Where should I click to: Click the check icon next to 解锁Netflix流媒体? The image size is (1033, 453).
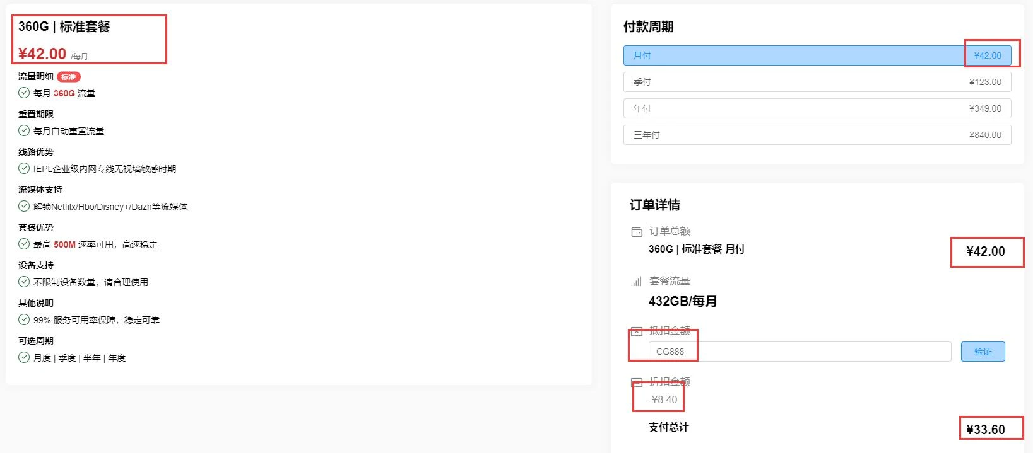24,206
